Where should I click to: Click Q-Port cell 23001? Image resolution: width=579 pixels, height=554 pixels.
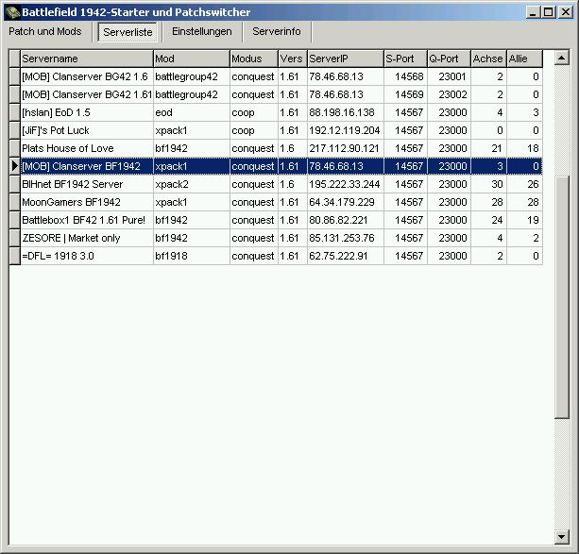(449, 76)
